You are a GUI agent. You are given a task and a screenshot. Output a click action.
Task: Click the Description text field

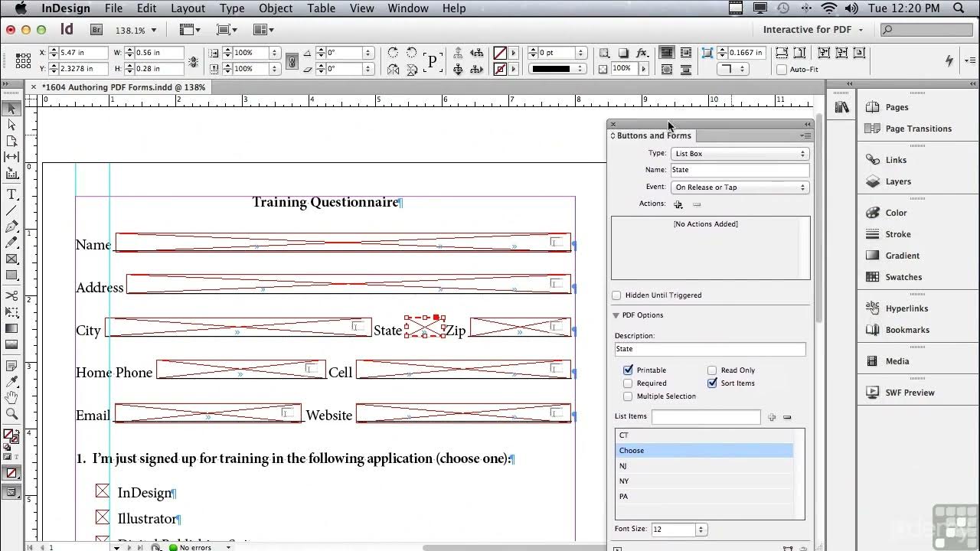[710, 349]
